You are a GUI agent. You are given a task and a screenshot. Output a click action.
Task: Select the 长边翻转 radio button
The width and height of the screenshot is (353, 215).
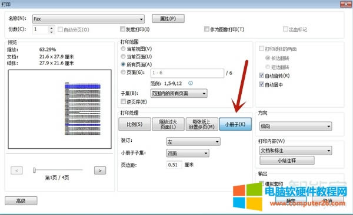268,58
